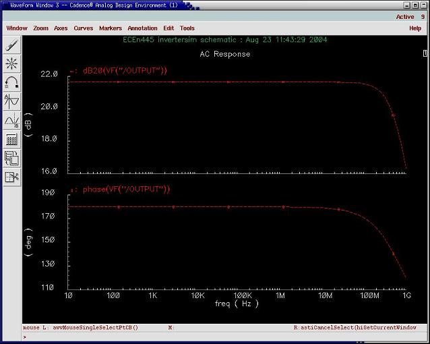The image size is (430, 344).
Task: Expand the Axes menu
Action: (x=61, y=28)
